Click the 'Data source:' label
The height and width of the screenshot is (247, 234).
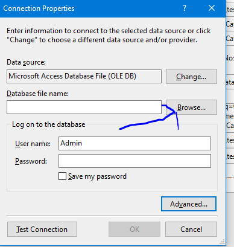coord(27,62)
